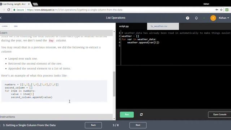Viewport: 231px width, 130px height.
Task: Bookmark this page with the star icon
Action: pos(221,10)
